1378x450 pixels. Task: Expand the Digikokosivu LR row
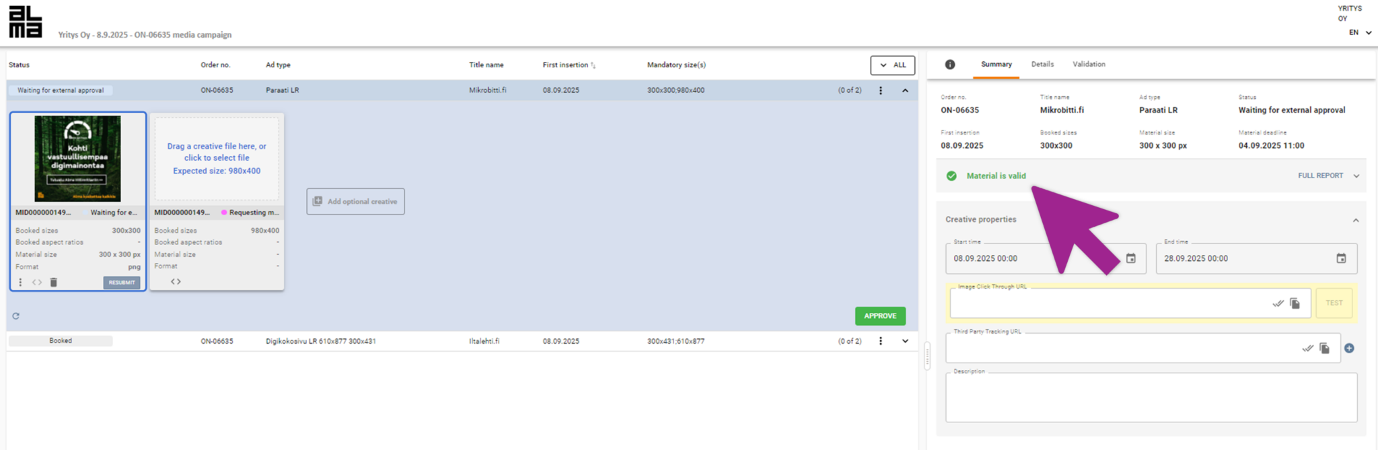point(905,341)
